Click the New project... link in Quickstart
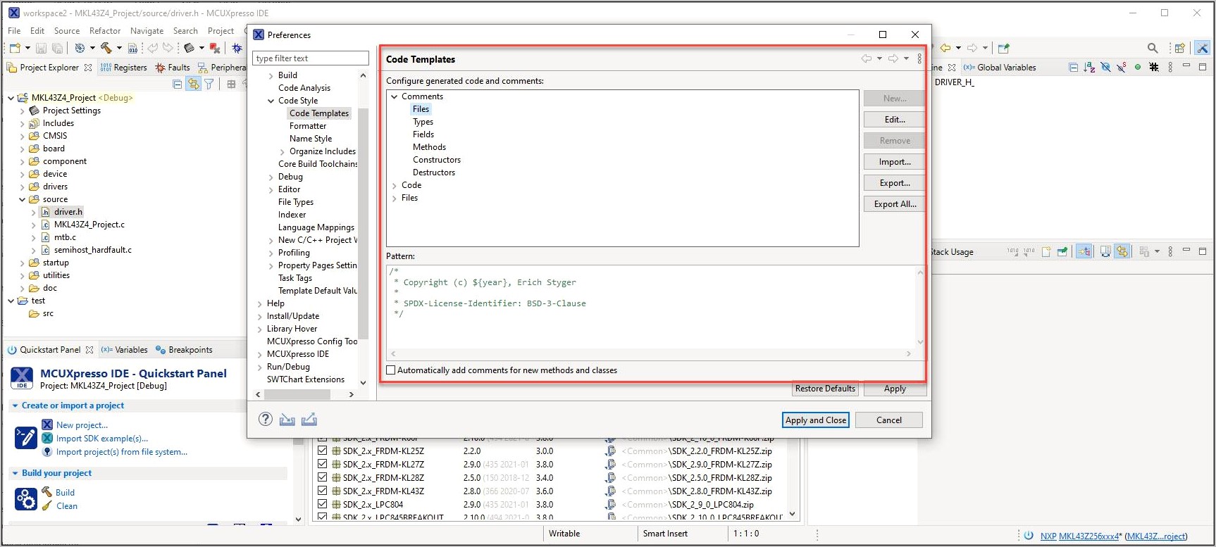Screen dimensions: 1216x547 pyautogui.click(x=82, y=425)
